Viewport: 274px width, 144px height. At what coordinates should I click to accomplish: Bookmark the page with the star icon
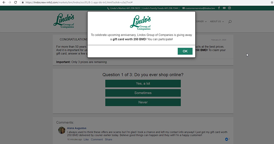click(x=272, y=2)
